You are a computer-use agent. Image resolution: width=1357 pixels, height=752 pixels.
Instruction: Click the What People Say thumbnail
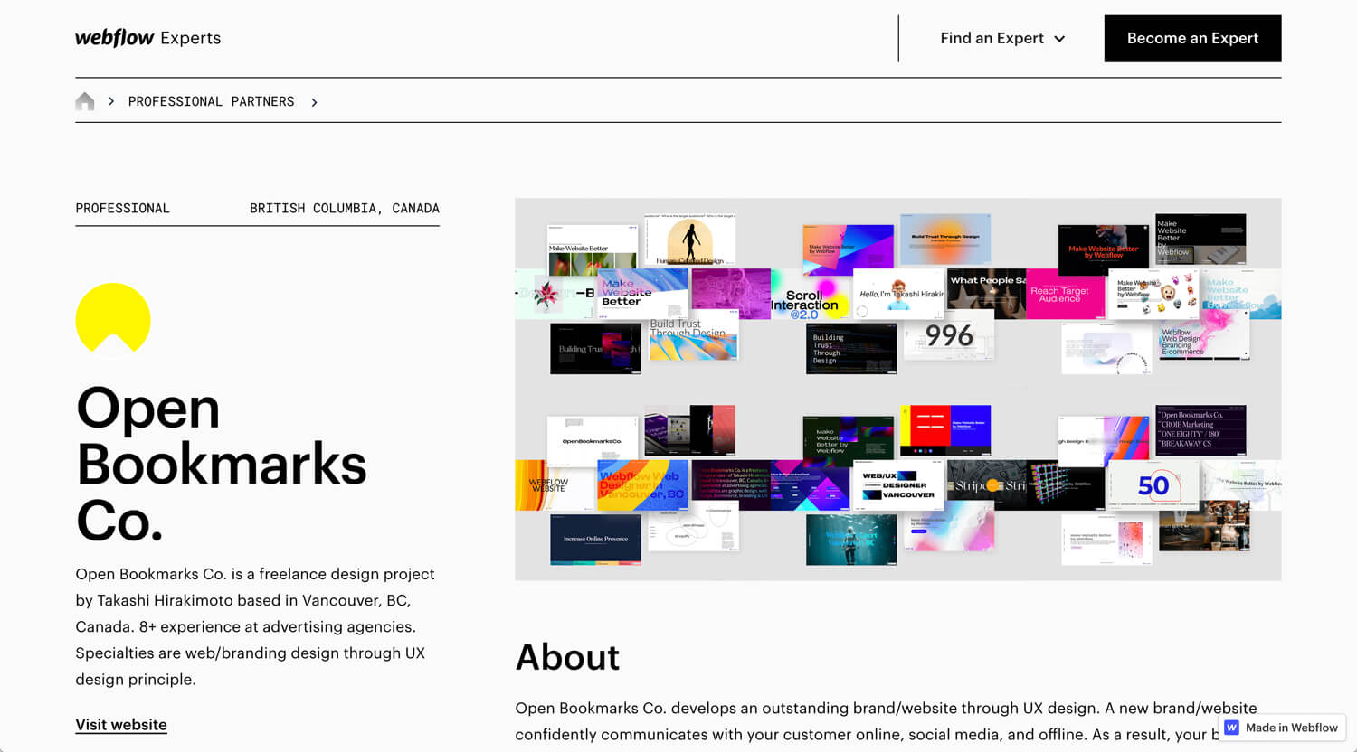(987, 294)
